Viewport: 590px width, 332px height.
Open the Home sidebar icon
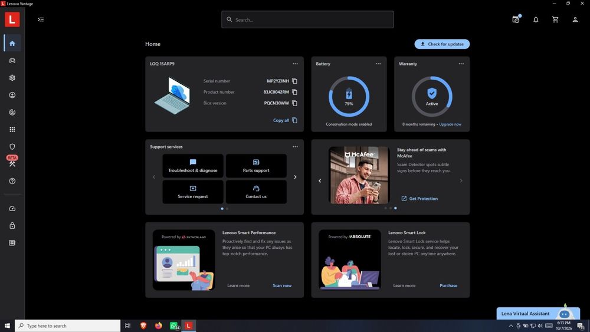coord(12,43)
